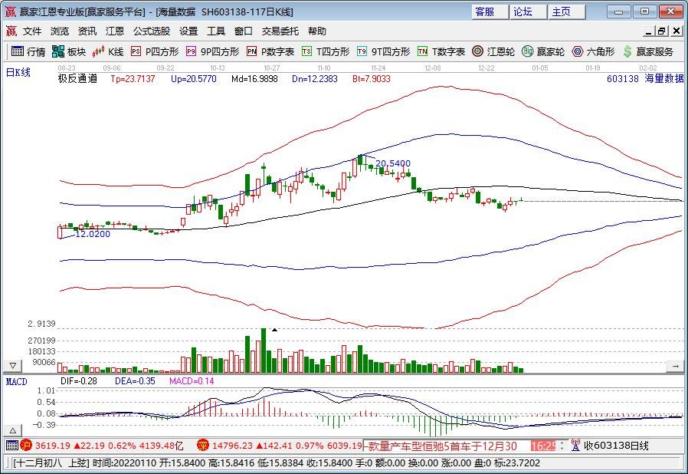
Task: Open the P数字表 tool
Action: pyautogui.click(x=270, y=52)
